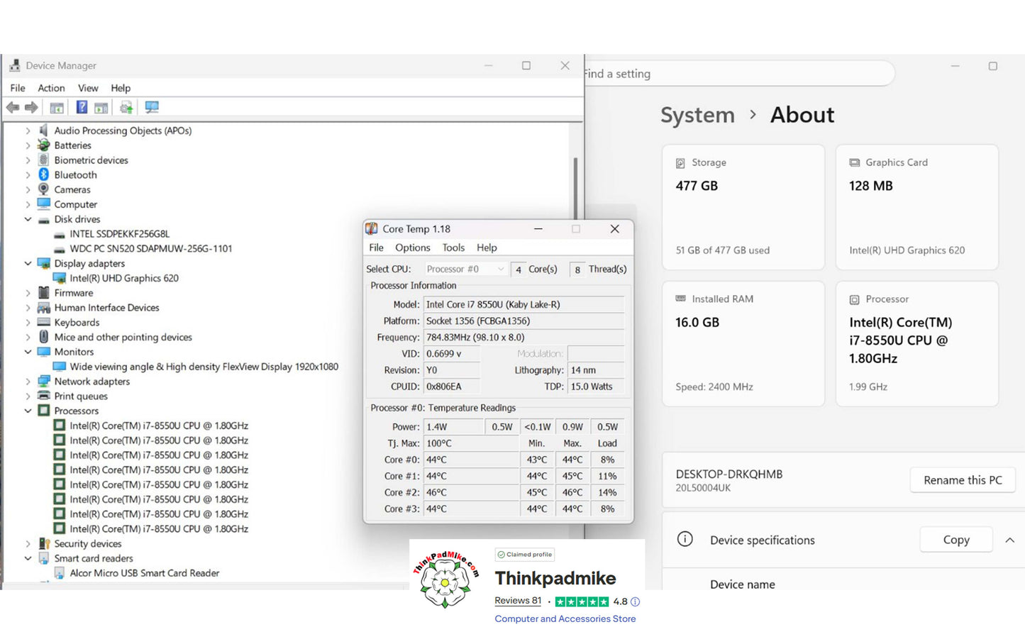Open the Computer and Accessories Store link

pos(565,618)
